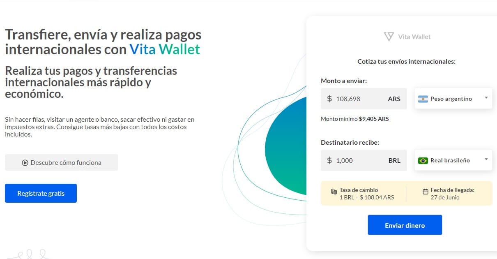Click the Brazil flag icon
Screen dimensions: 497x259
coord(423,161)
